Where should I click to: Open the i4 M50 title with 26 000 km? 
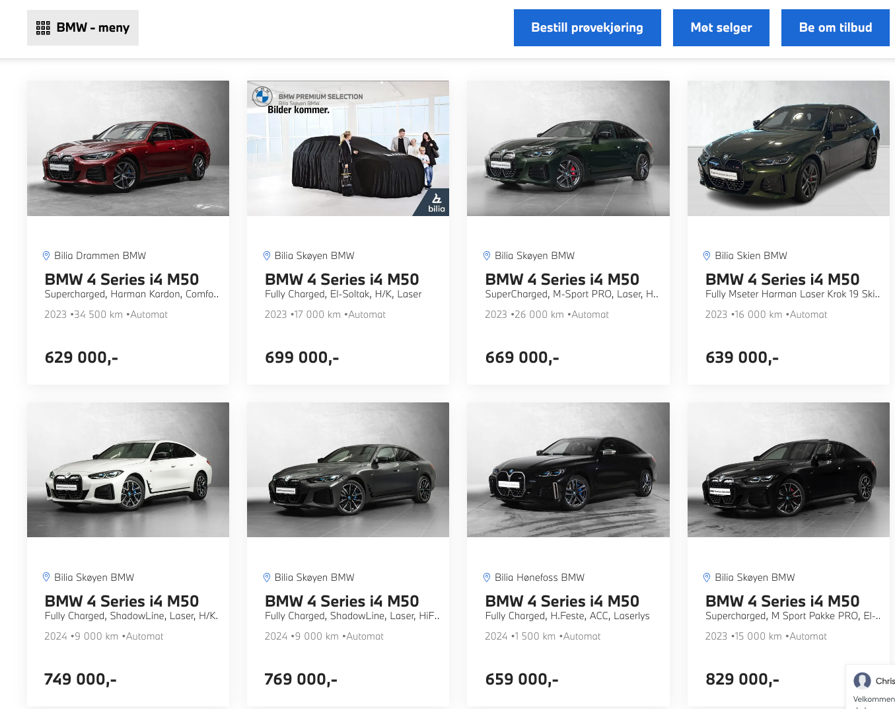[x=562, y=280]
